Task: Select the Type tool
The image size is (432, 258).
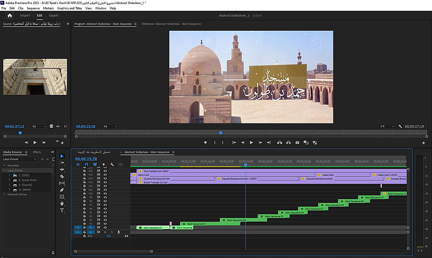Action: point(62,210)
